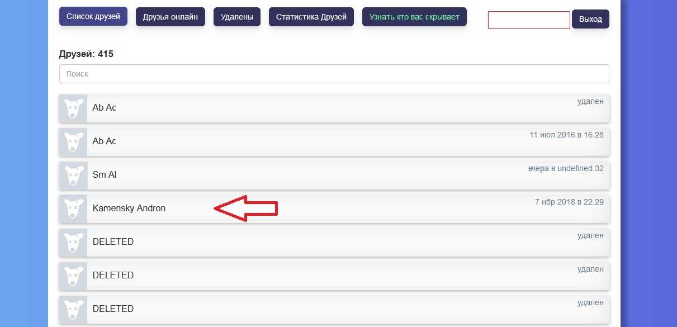The height and width of the screenshot is (327, 677).
Task: Click the вчера в undefined.32 timestamp
Action: click(x=566, y=168)
